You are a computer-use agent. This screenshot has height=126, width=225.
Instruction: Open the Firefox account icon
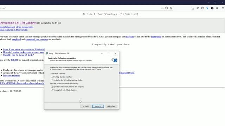coord(217,8)
